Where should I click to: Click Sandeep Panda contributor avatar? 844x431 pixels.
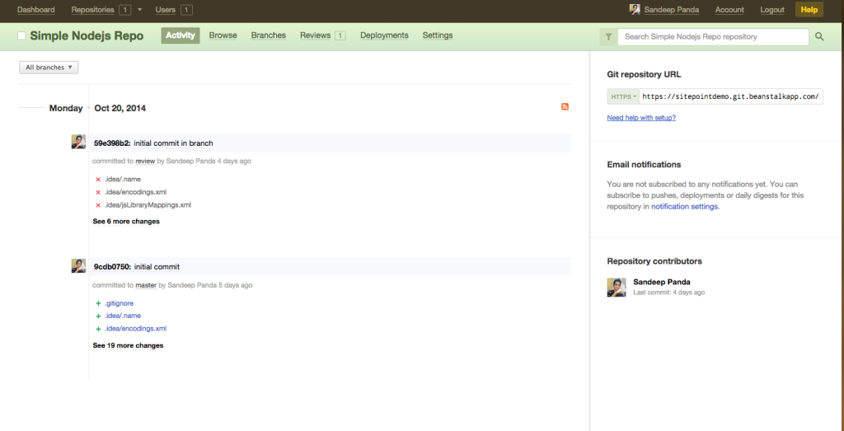616,287
